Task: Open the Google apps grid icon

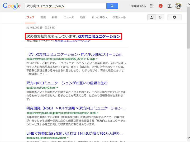Action: [152, 6]
